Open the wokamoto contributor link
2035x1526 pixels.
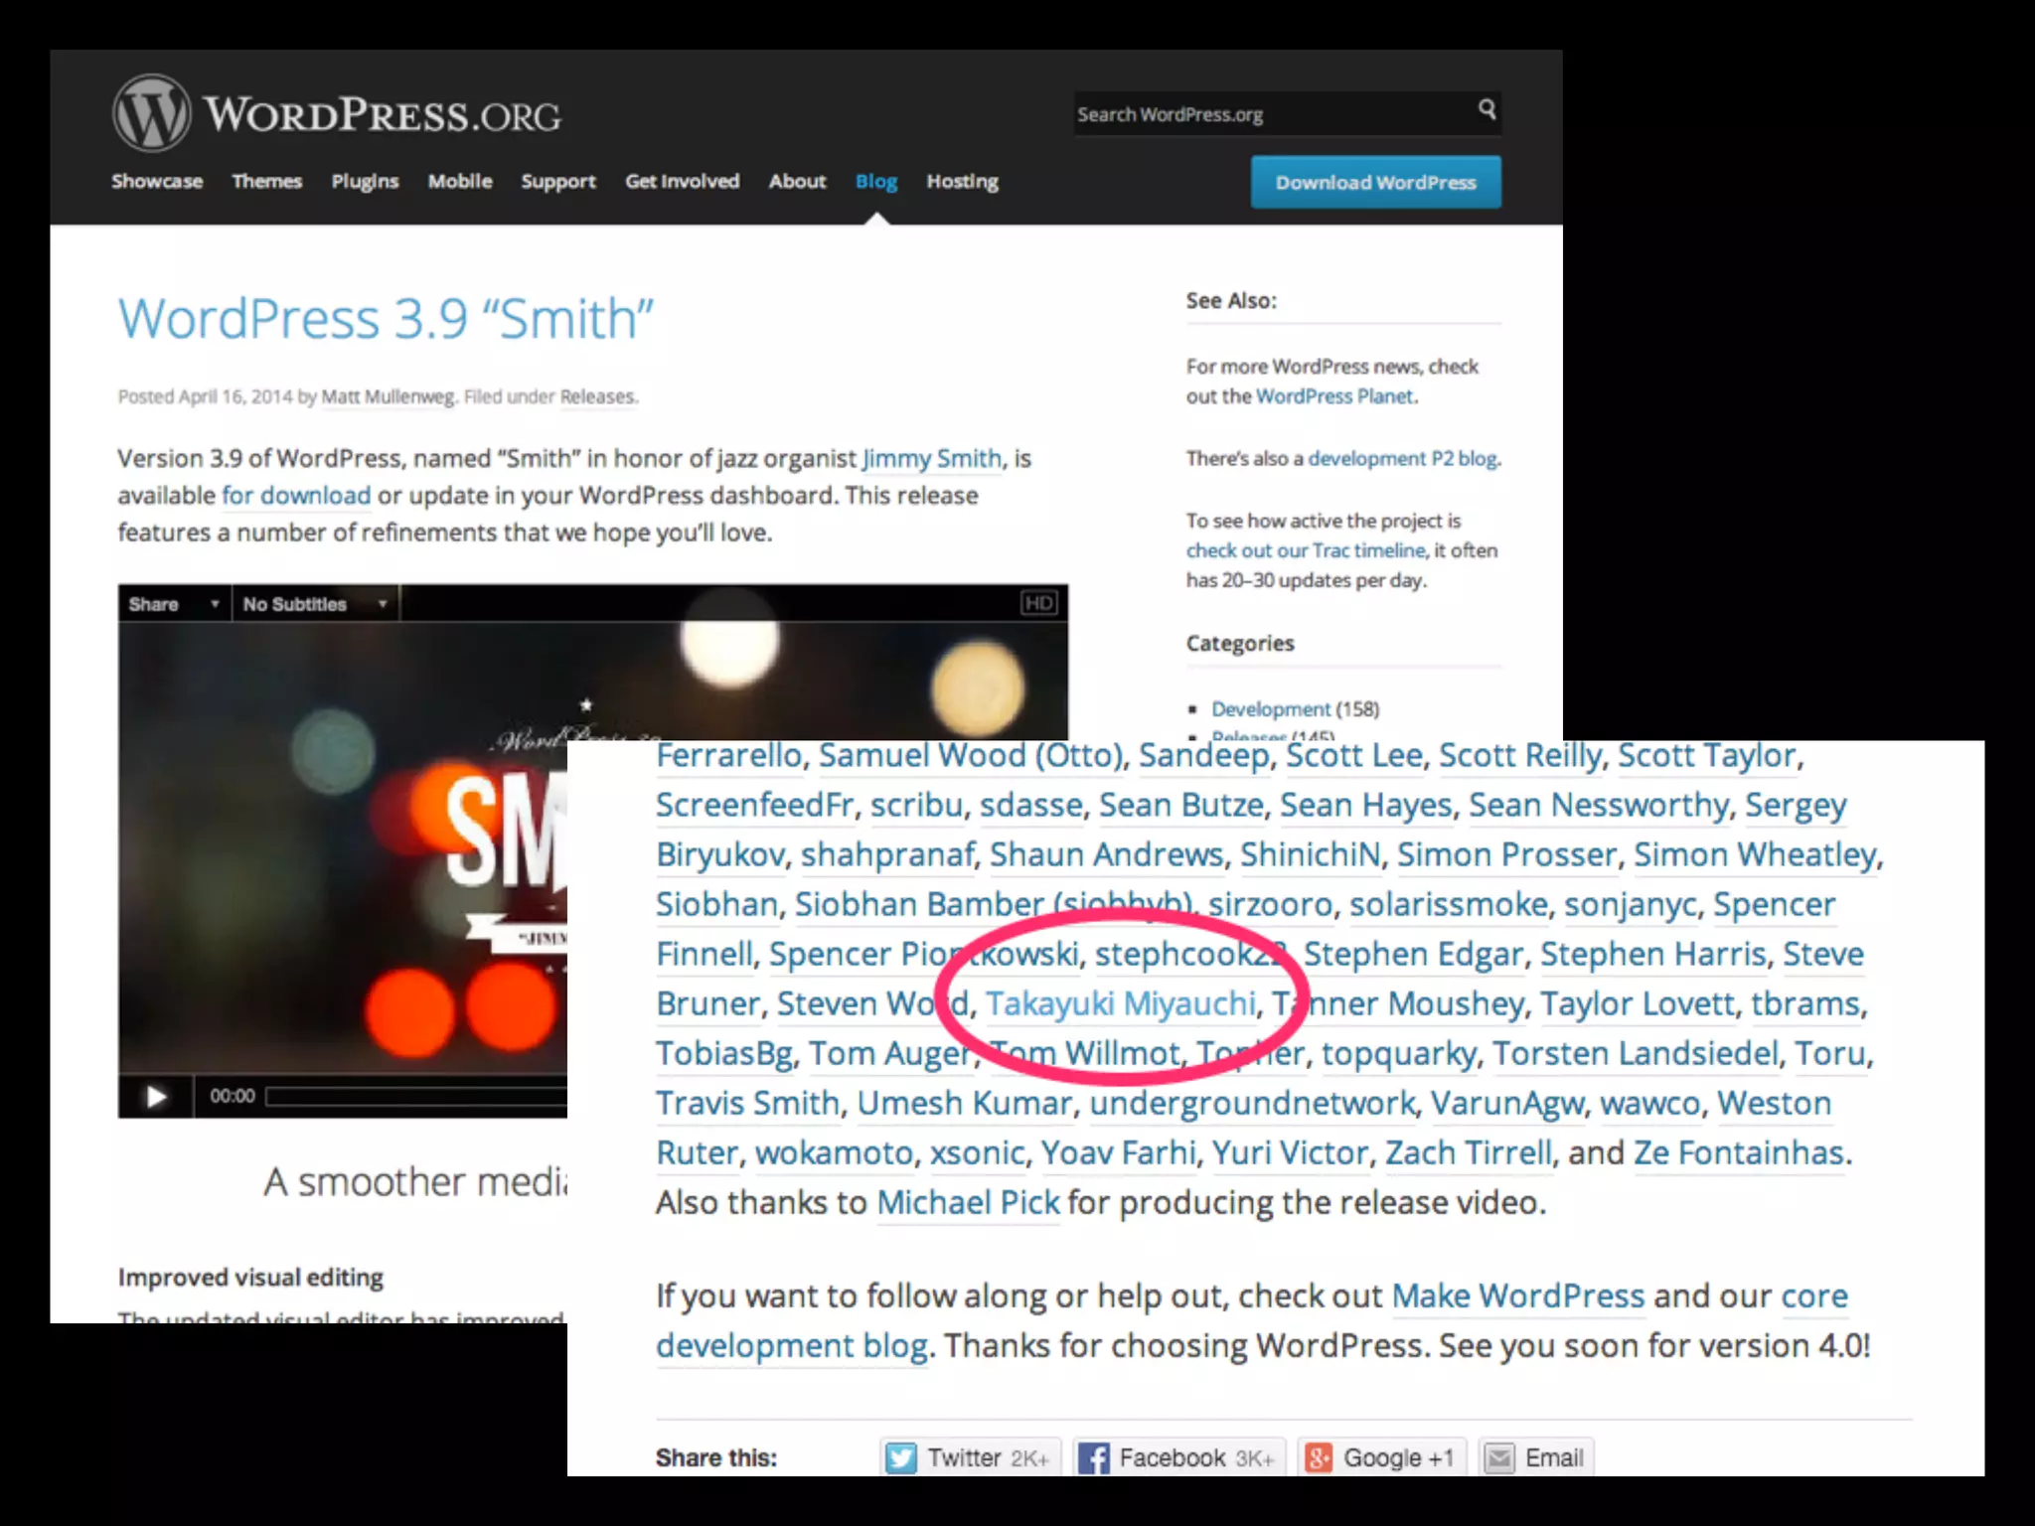(x=834, y=1152)
